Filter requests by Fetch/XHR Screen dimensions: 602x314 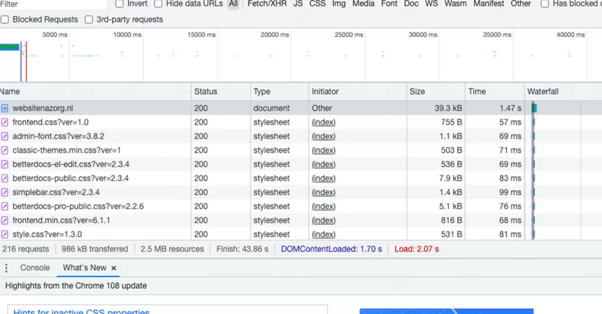click(x=267, y=4)
